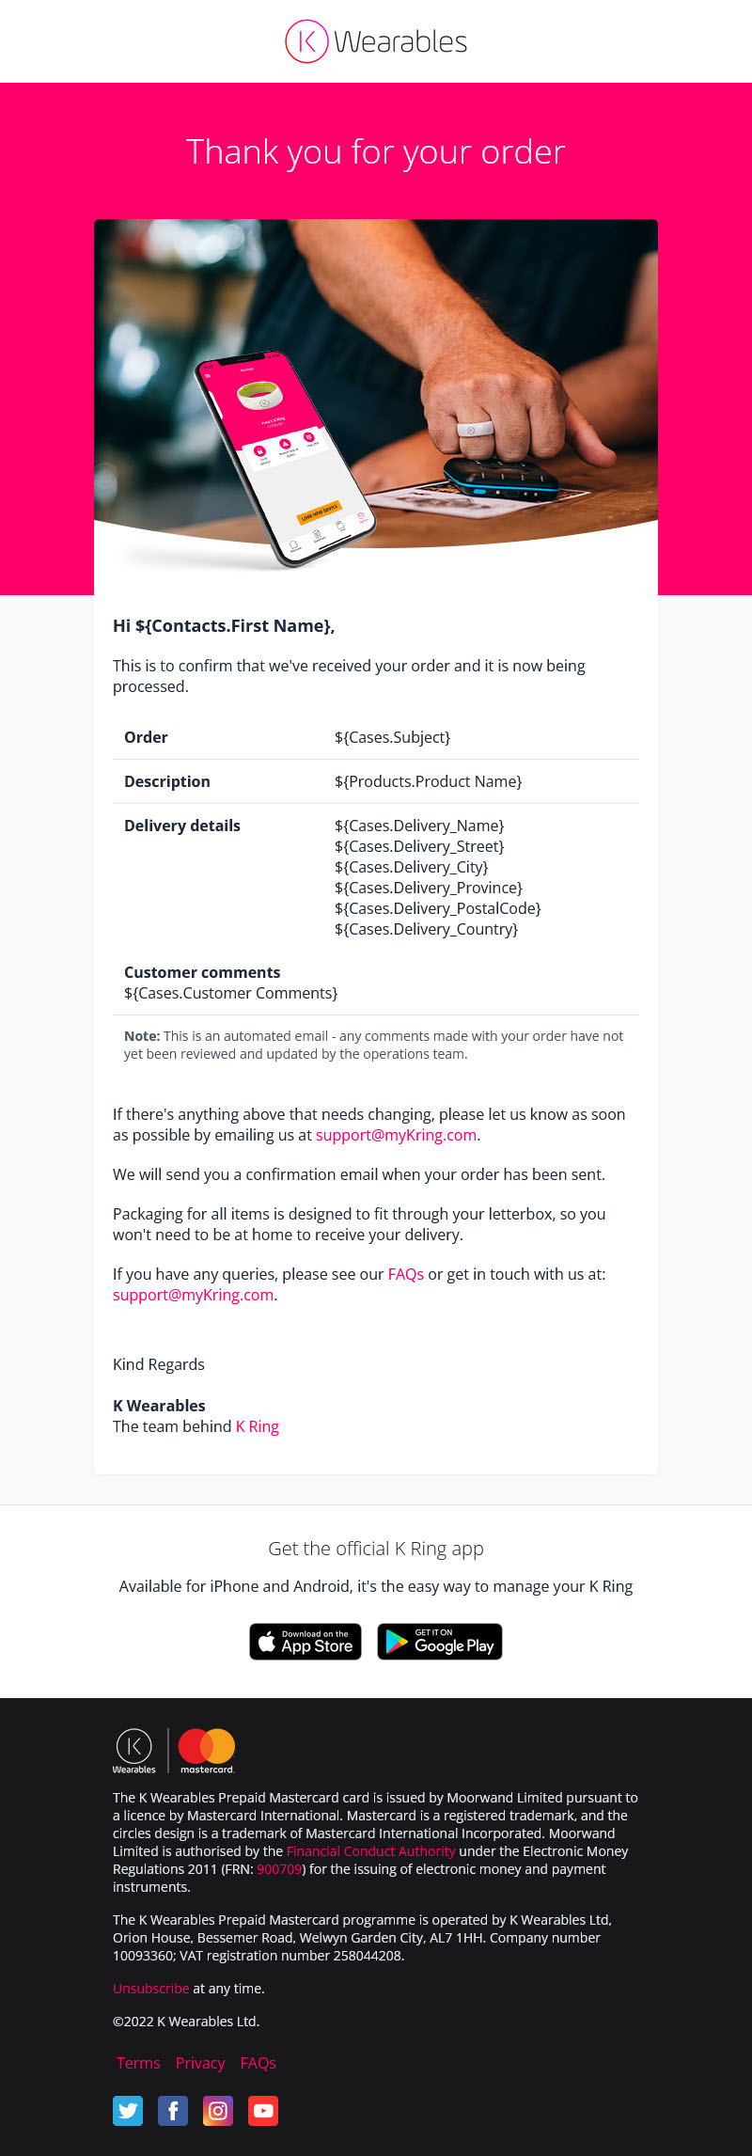Click the Unsubscribe link

pos(151,1989)
